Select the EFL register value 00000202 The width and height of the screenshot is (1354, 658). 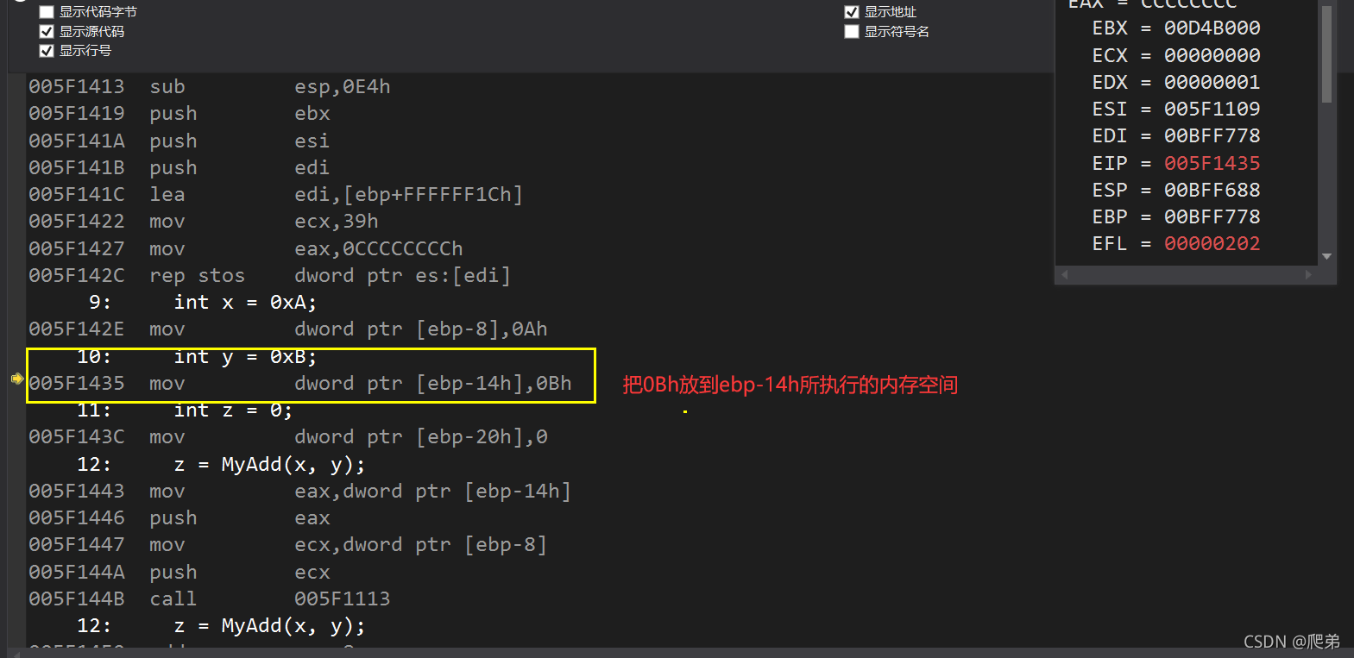click(1212, 244)
